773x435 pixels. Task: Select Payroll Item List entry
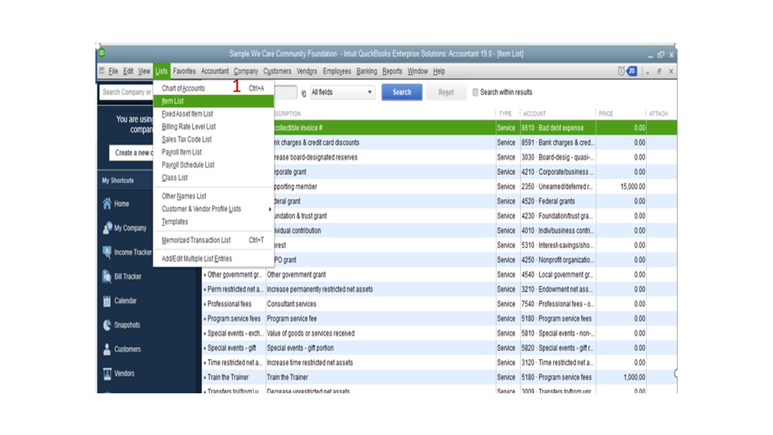click(214, 152)
